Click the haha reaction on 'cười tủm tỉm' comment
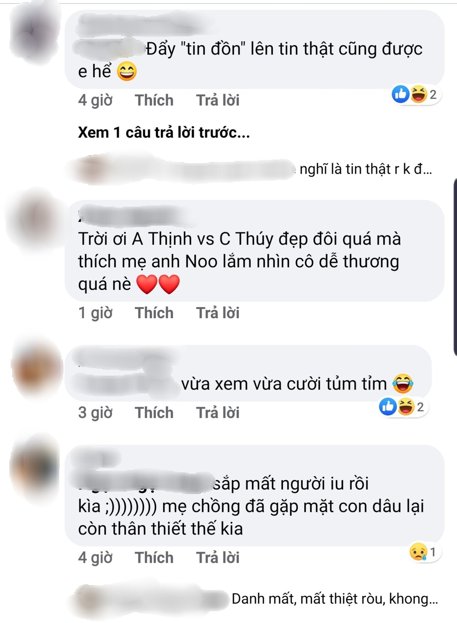 click(405, 406)
